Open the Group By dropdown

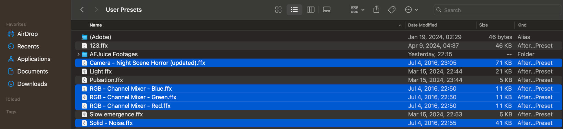pos(357,10)
